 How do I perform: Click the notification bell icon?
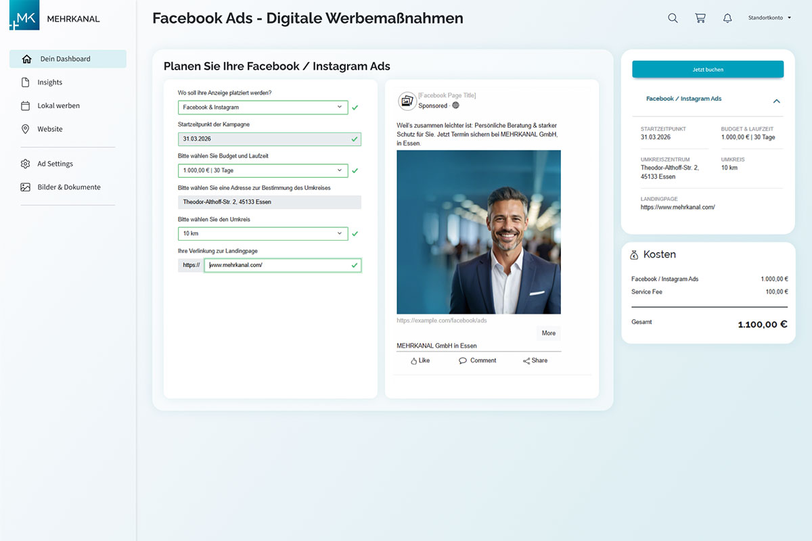click(727, 18)
